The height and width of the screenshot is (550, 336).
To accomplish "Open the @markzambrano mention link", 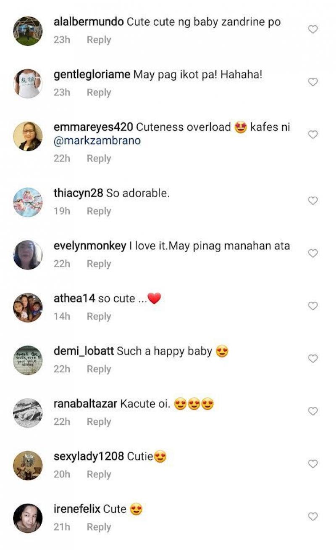I will [97, 141].
